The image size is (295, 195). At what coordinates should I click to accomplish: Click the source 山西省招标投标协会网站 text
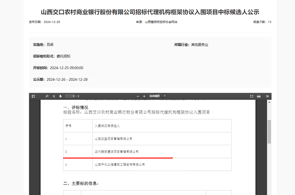(161, 22)
